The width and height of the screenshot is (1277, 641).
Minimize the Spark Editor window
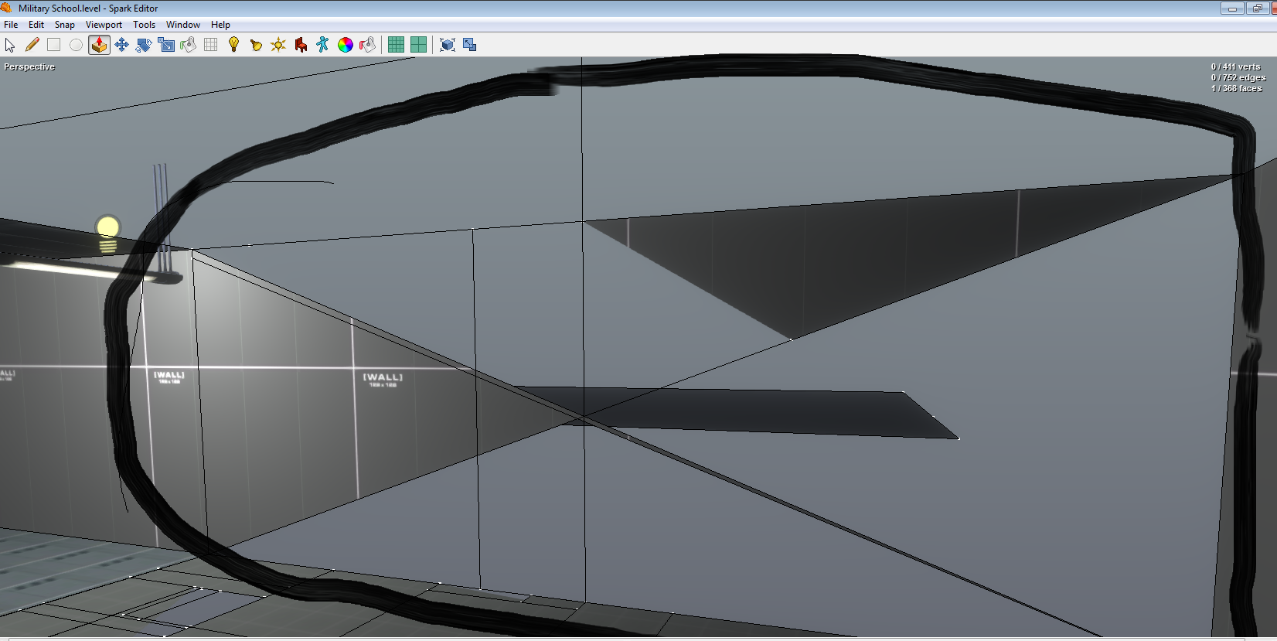(x=1232, y=9)
